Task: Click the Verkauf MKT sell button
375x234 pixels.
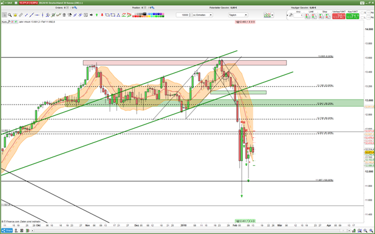Action: tap(338, 16)
